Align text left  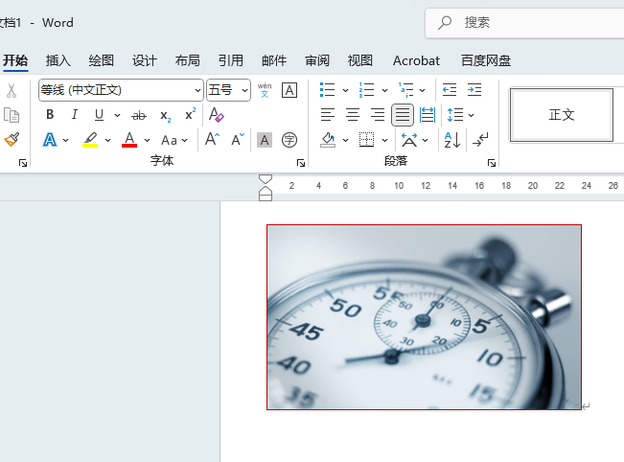[328, 115]
